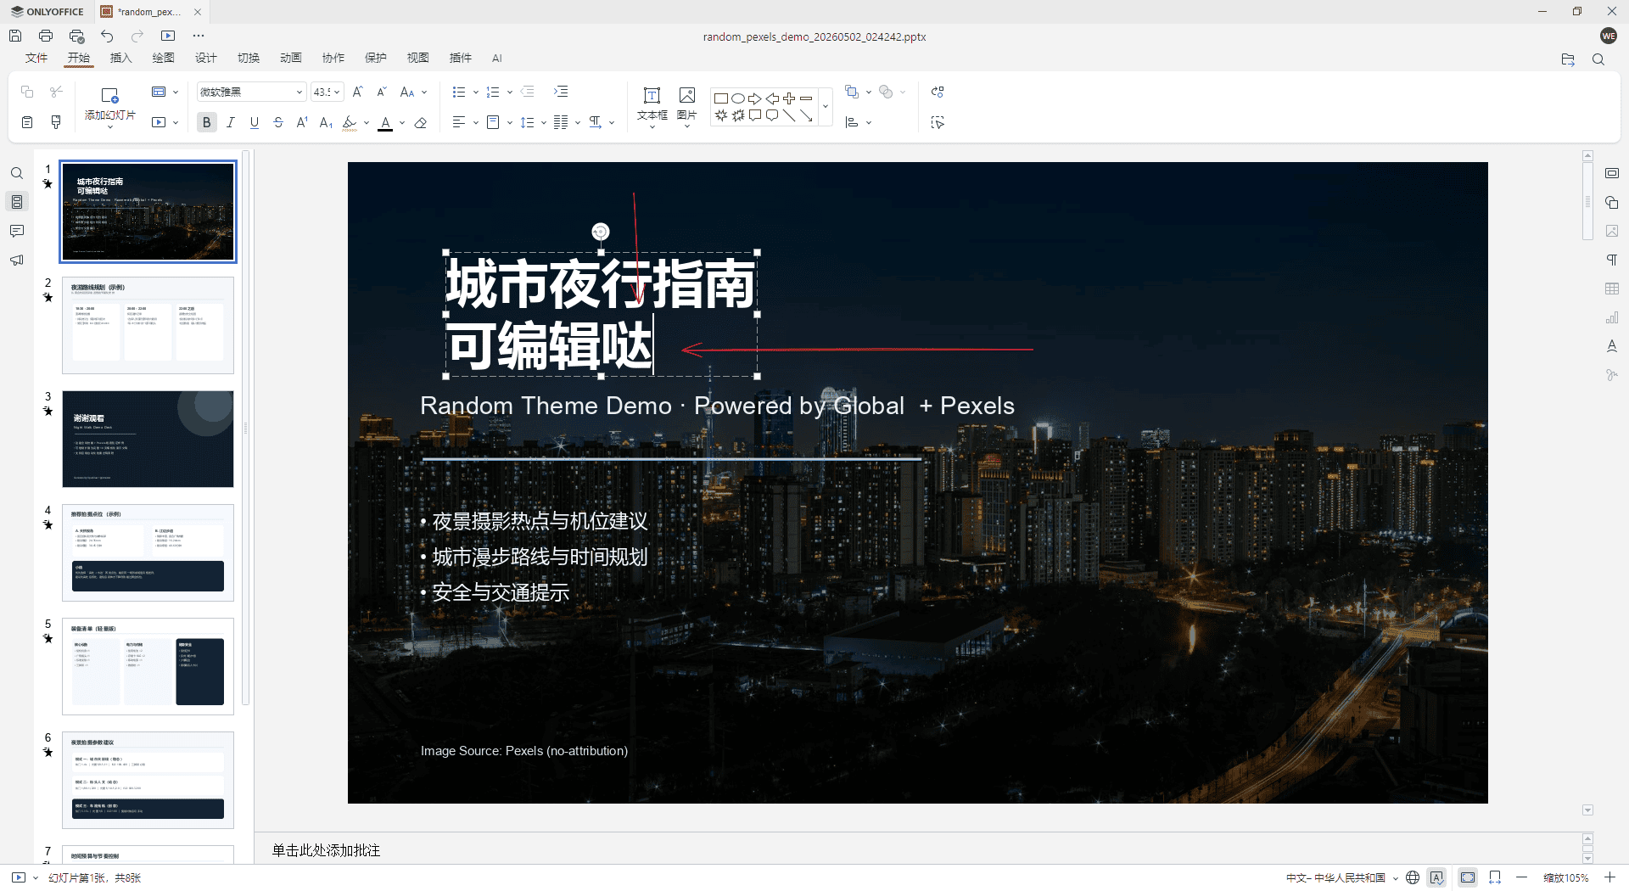Viewport: 1629px width, 891px height.
Task: Switch to the 切换 tab
Action: (249, 58)
